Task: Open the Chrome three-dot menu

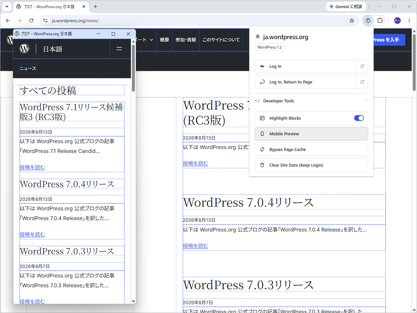Action: tap(409, 21)
